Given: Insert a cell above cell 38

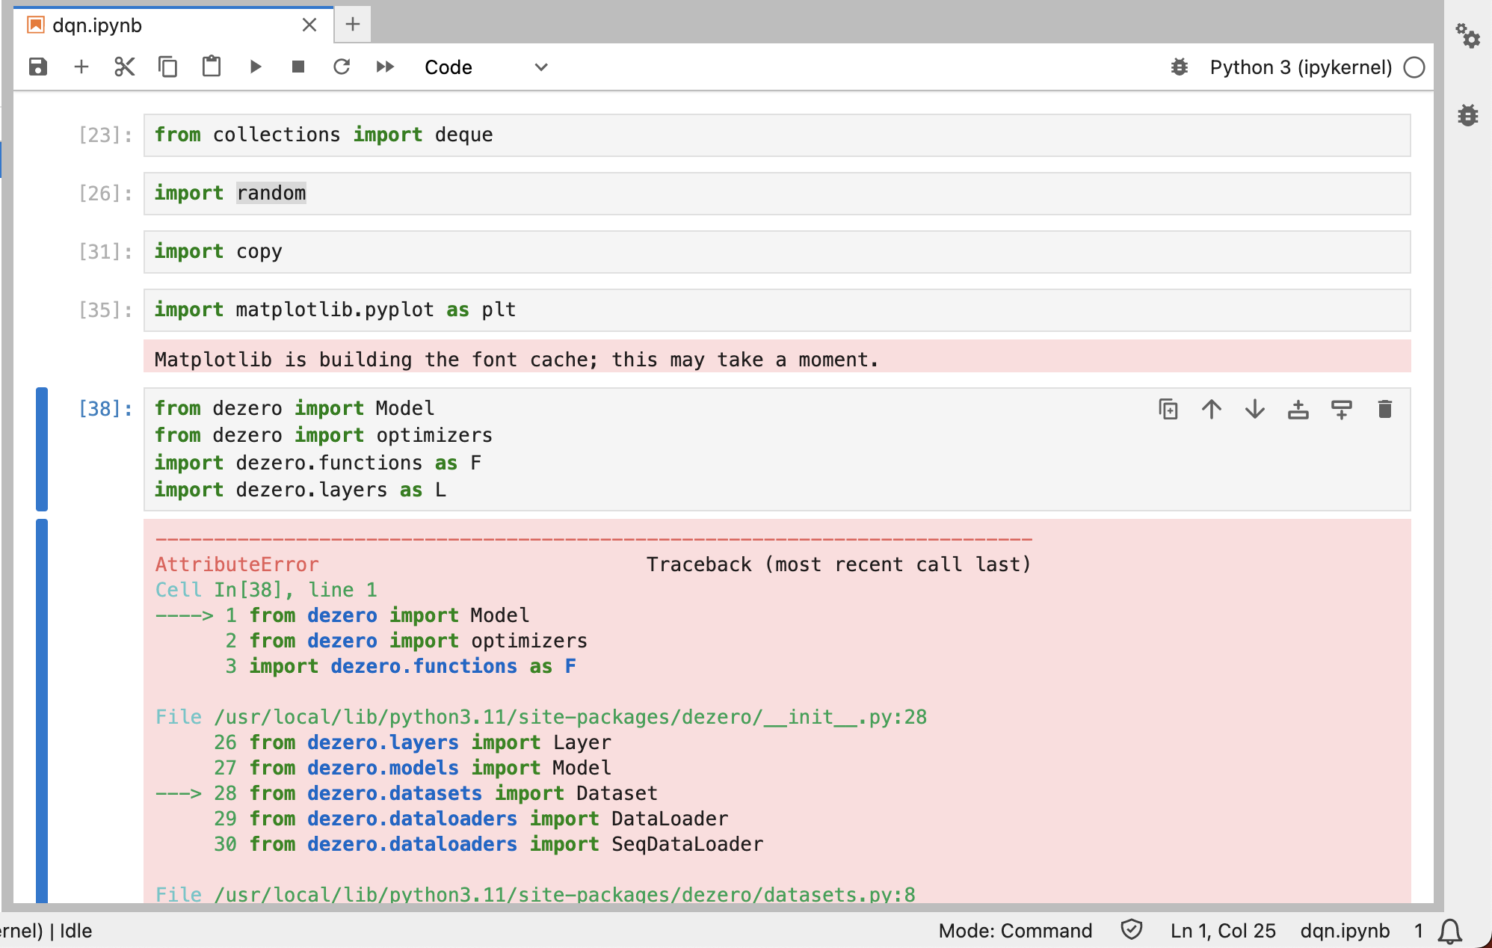Looking at the screenshot, I should 1298,410.
